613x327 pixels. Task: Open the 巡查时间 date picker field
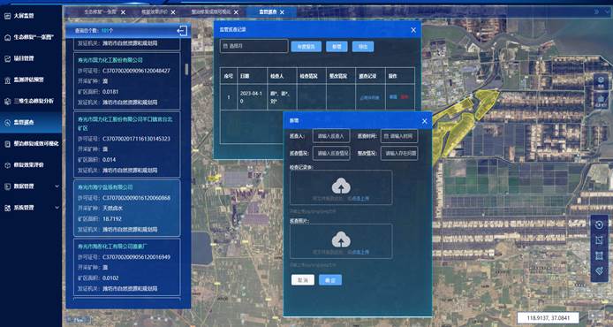(399, 136)
